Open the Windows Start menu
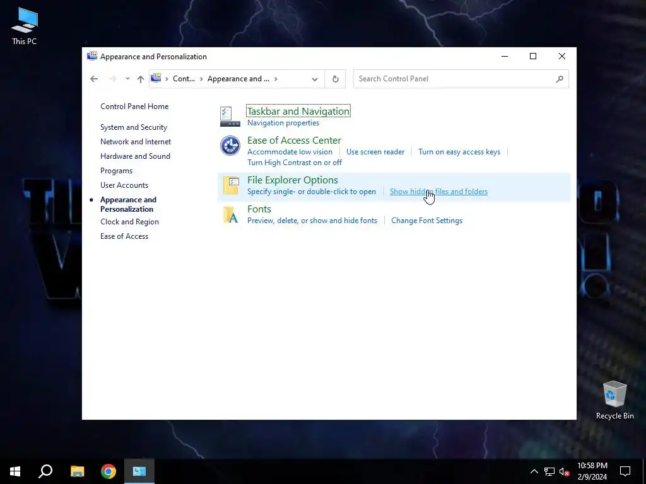The width and height of the screenshot is (646, 484). click(x=15, y=471)
